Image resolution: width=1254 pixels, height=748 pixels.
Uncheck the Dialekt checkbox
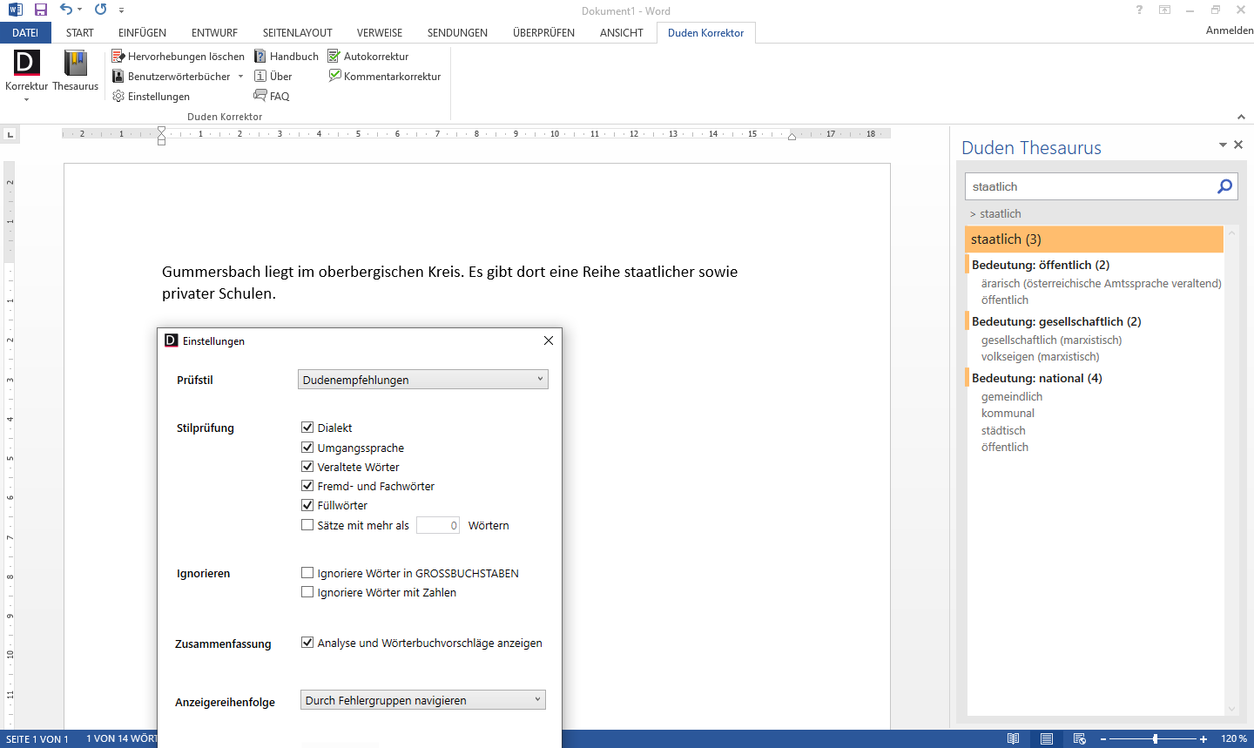307,427
